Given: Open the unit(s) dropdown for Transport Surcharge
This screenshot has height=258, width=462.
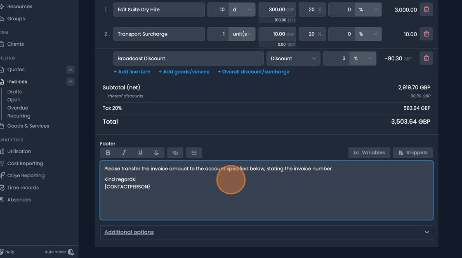Looking at the screenshot, I should pyautogui.click(x=242, y=34).
